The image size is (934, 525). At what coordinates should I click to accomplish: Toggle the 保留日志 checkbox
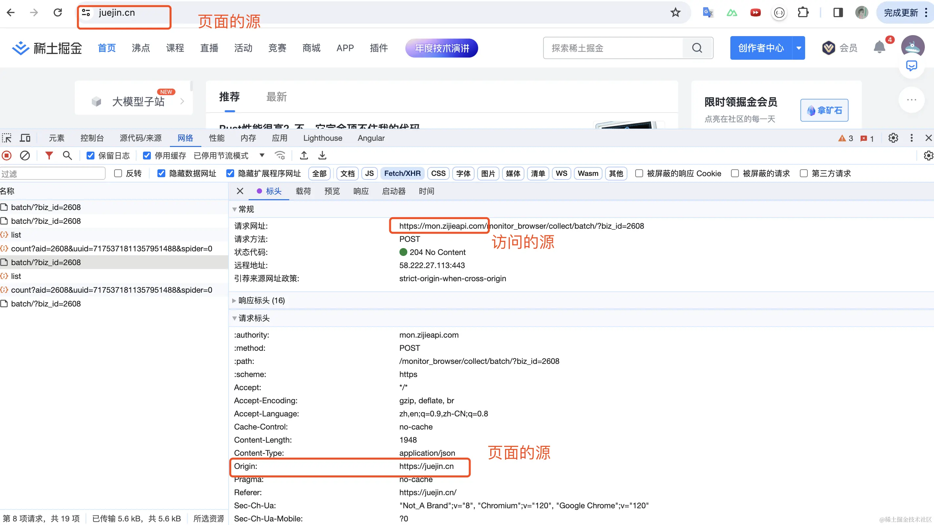pyautogui.click(x=90, y=156)
